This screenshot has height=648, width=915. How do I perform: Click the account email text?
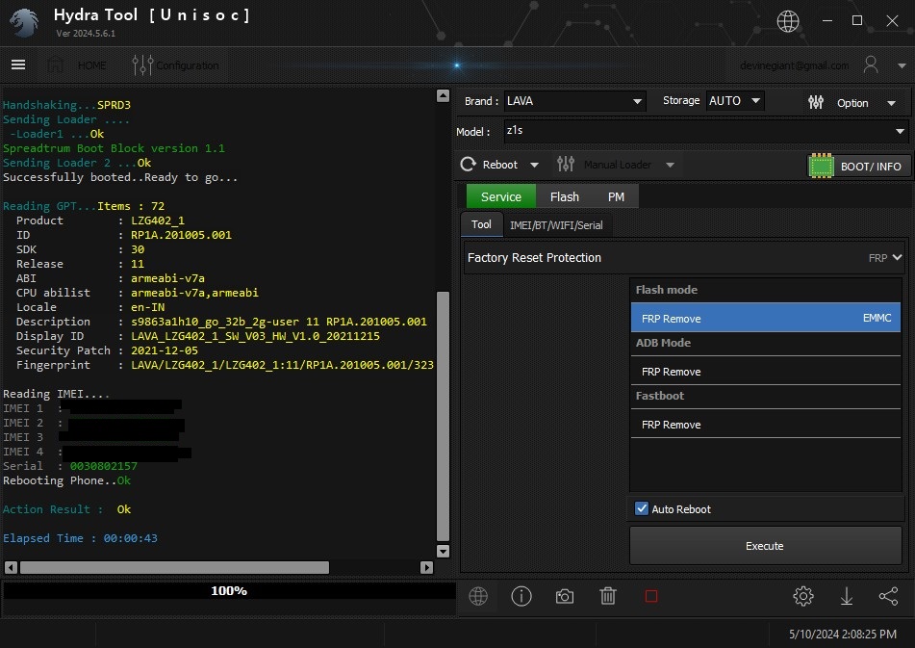(794, 65)
